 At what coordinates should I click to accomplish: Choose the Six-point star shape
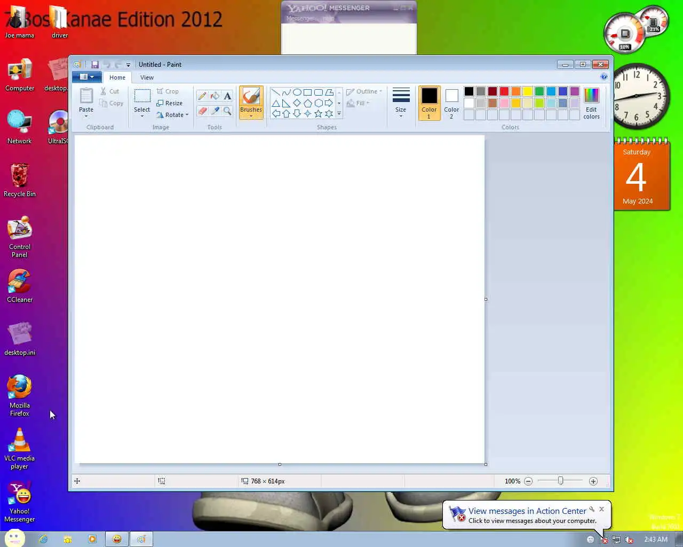[x=329, y=114]
